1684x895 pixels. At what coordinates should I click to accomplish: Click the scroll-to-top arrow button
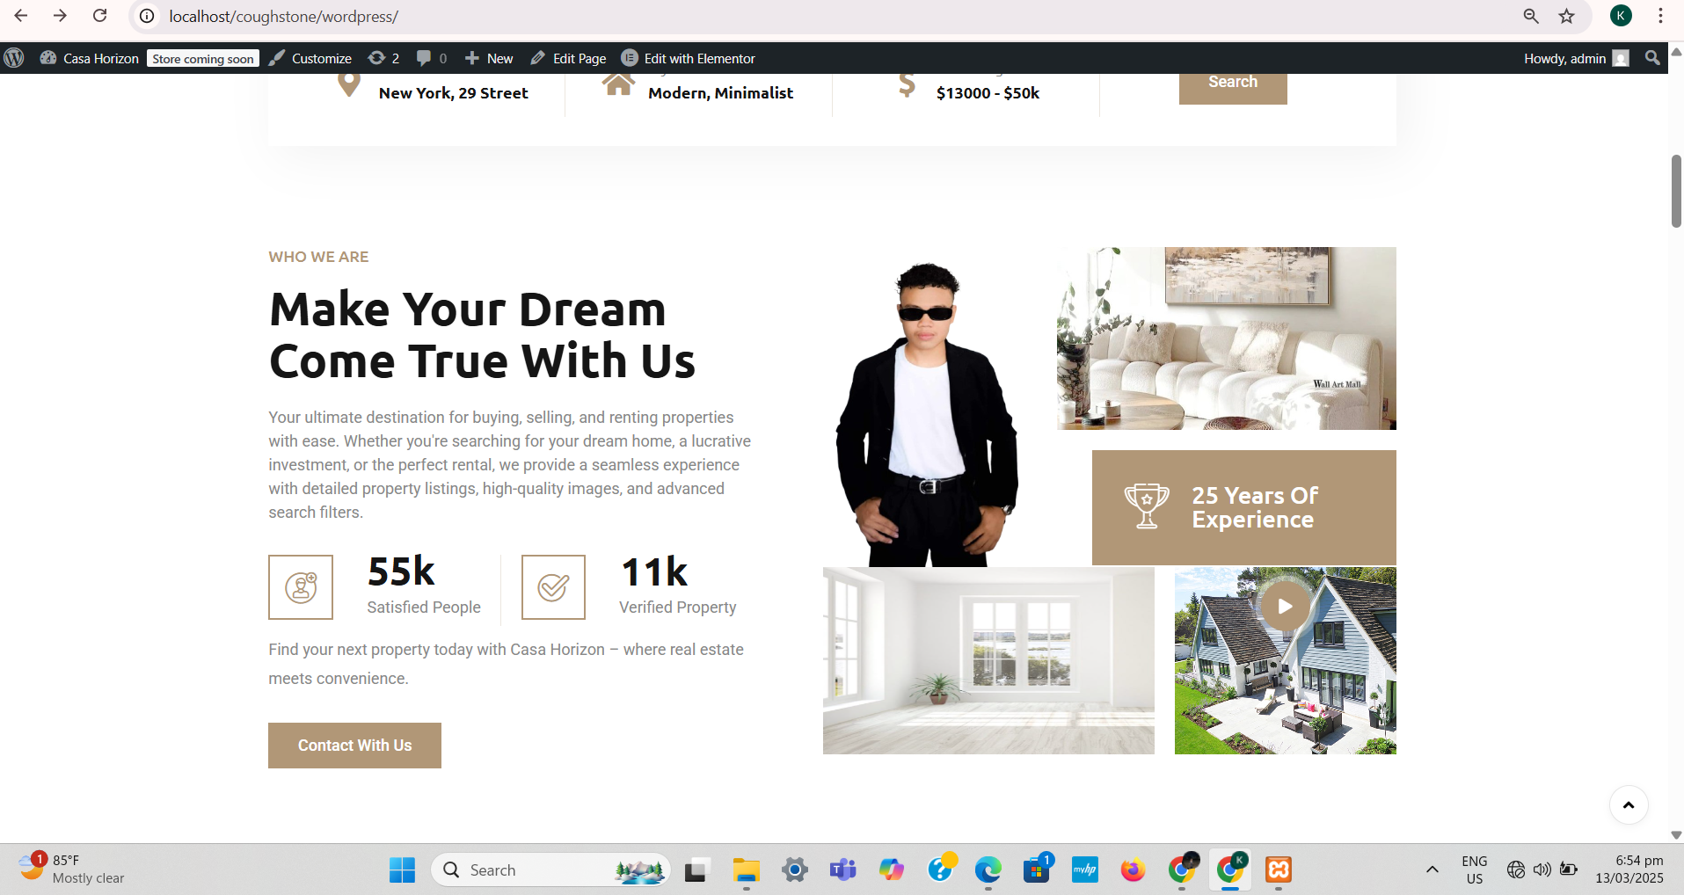pos(1628,805)
